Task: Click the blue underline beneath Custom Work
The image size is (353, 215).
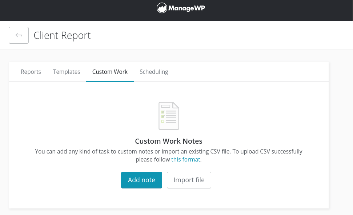Action: tap(110, 81)
